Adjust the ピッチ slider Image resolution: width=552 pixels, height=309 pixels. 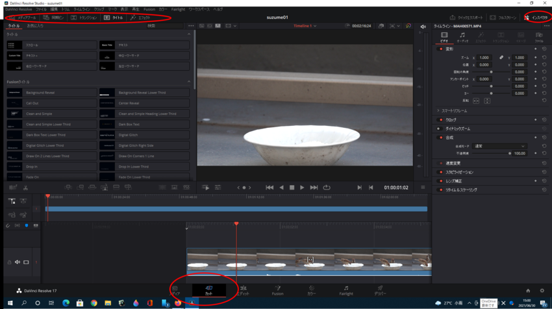tap(492, 86)
